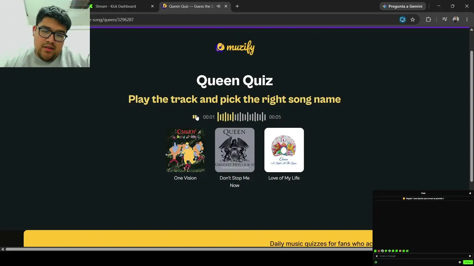Click the 00:05 track duration
474x266 pixels.
tap(275, 117)
